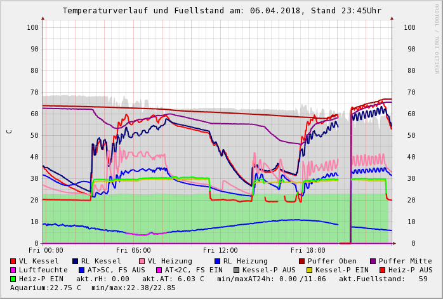Viewport: 443px width, 299px height.
Task: Click the purple Puffer Mitte legend swatch
Action: pos(373,261)
